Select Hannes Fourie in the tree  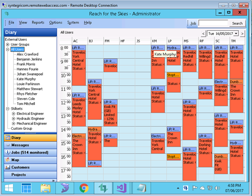[x=27, y=69]
